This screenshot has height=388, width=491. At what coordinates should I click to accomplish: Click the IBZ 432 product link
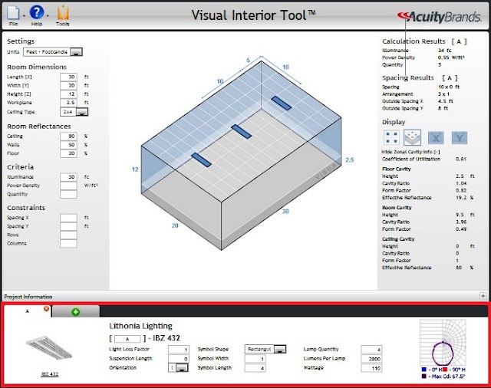[x=49, y=374]
